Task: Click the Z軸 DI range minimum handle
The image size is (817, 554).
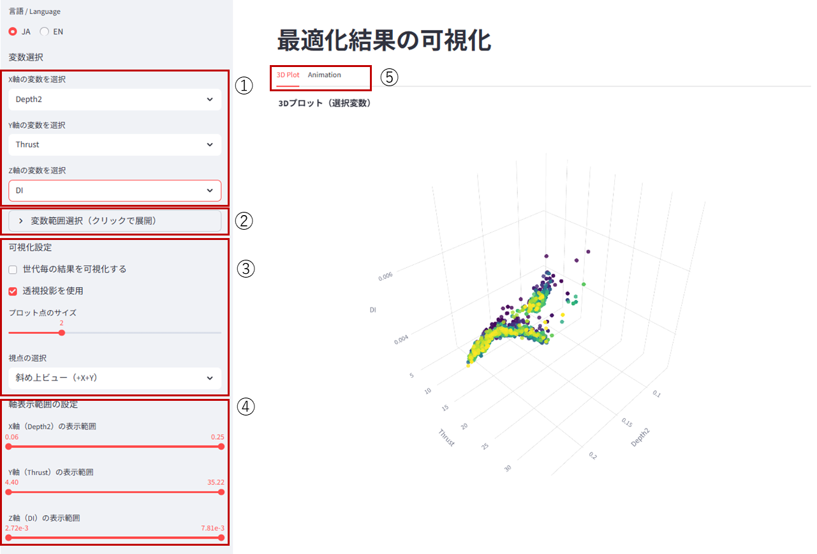Action: click(8, 537)
